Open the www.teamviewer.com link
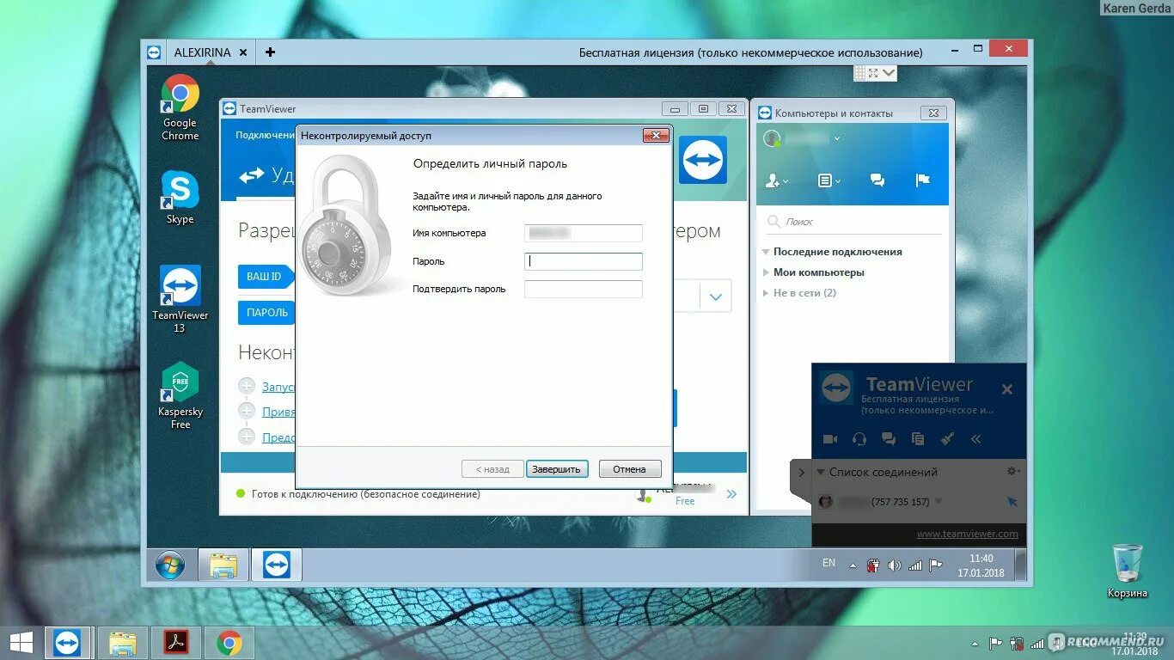Viewport: 1174px width, 660px height. click(x=967, y=534)
